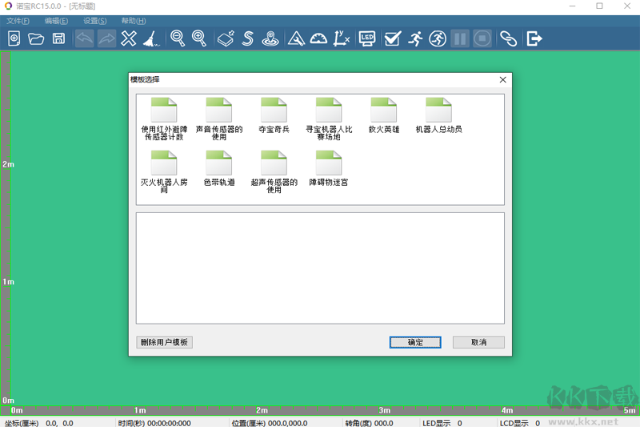This screenshot has height=427, width=640.
Task: Open the 设置(S) menu
Action: click(94, 21)
